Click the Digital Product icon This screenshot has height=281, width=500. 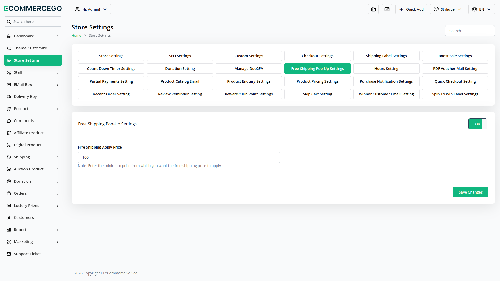pos(9,145)
